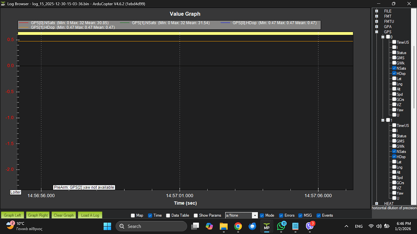This screenshot has width=417, height=234.
Task: Expand the HEAT tree node
Action: (x=377, y=203)
